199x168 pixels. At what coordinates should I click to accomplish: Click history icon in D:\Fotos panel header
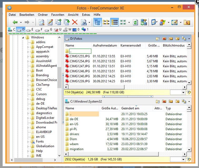tap(158, 39)
